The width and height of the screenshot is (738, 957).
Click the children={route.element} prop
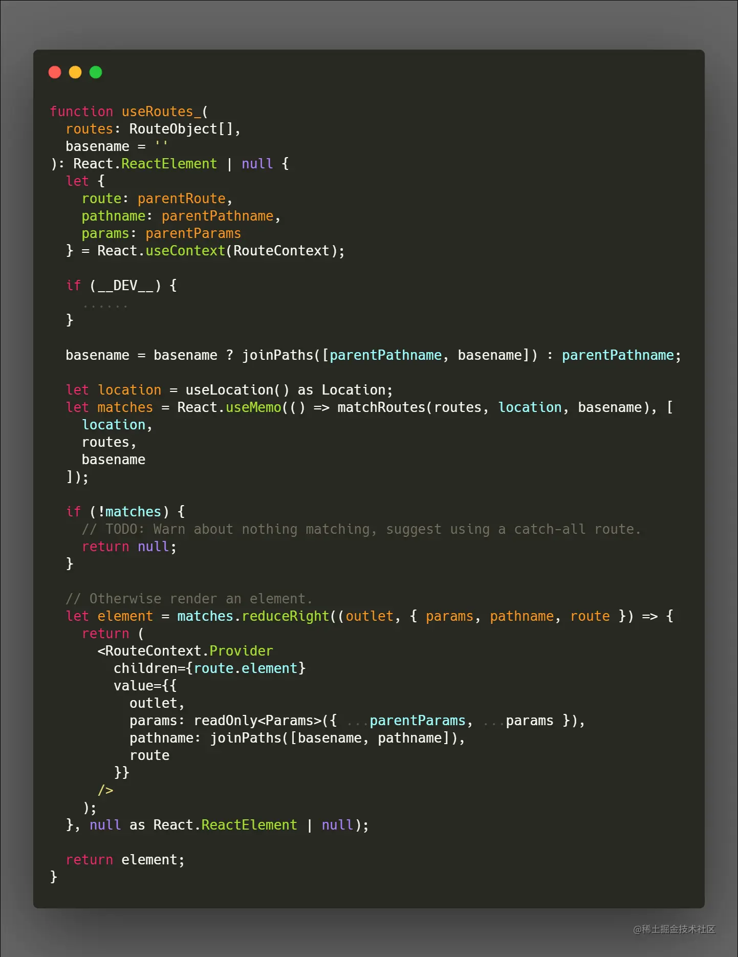click(209, 668)
